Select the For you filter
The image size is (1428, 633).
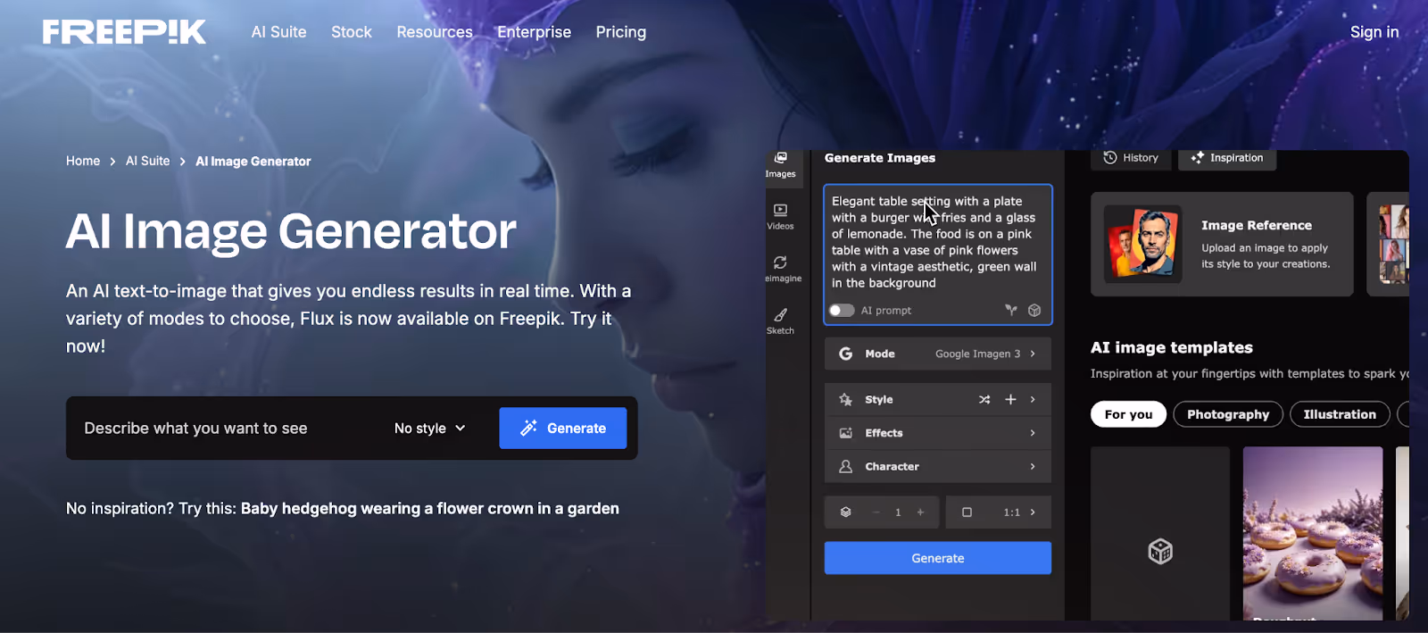point(1128,414)
